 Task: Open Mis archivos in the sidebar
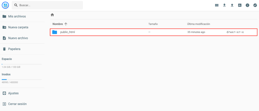pos(17,16)
